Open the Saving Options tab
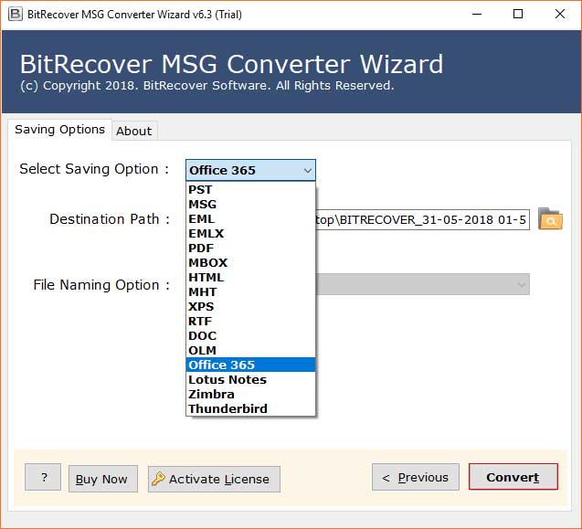Screen dimensions: 582x529 point(59,129)
